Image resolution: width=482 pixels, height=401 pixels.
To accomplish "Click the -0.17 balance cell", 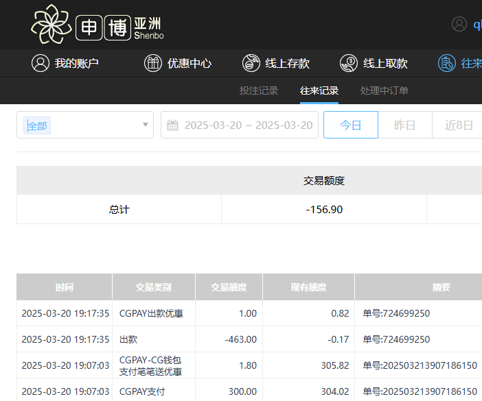I will [308, 339].
